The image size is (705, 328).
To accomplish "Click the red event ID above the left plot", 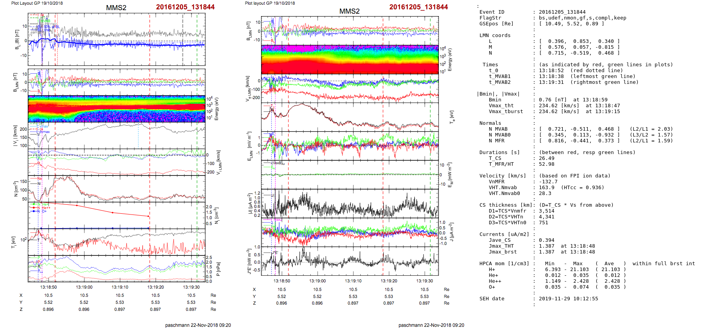I will click(x=185, y=7).
